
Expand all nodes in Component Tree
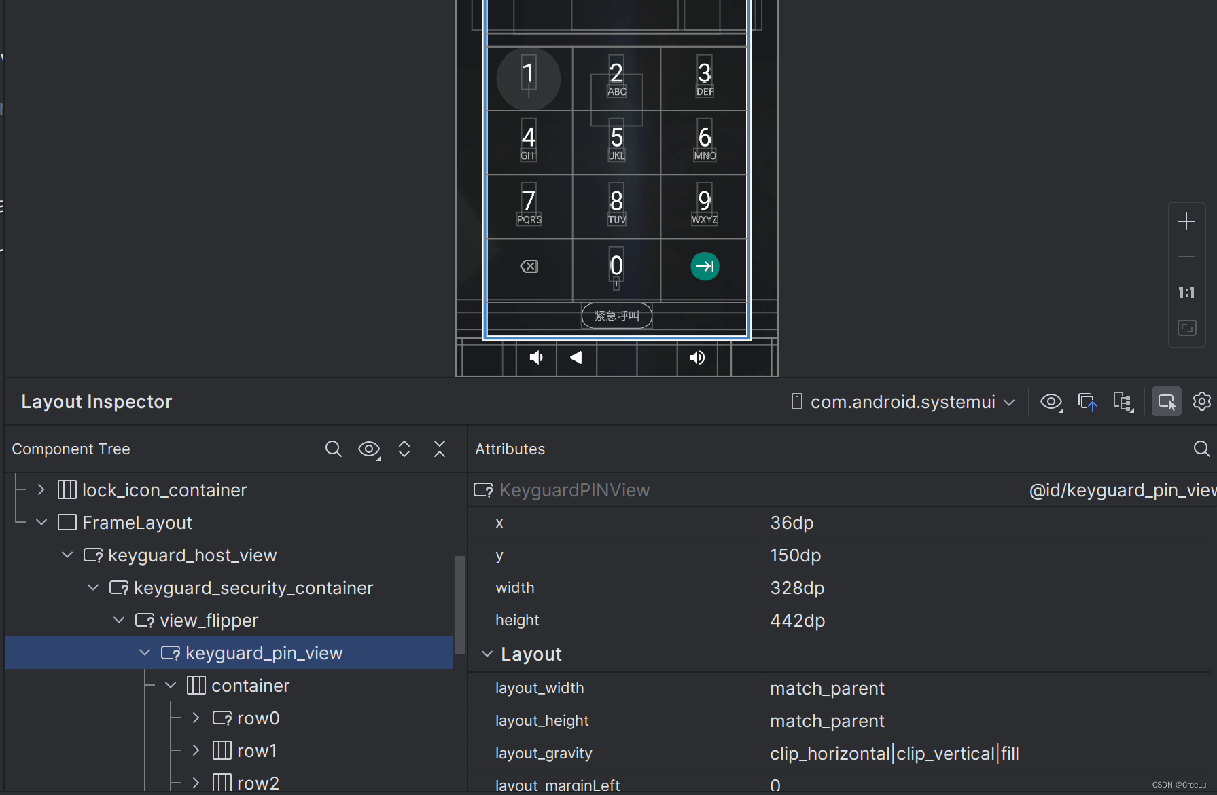click(x=404, y=449)
